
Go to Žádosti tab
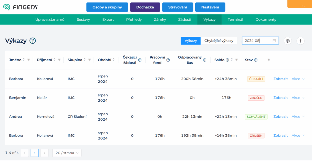pos(184,19)
